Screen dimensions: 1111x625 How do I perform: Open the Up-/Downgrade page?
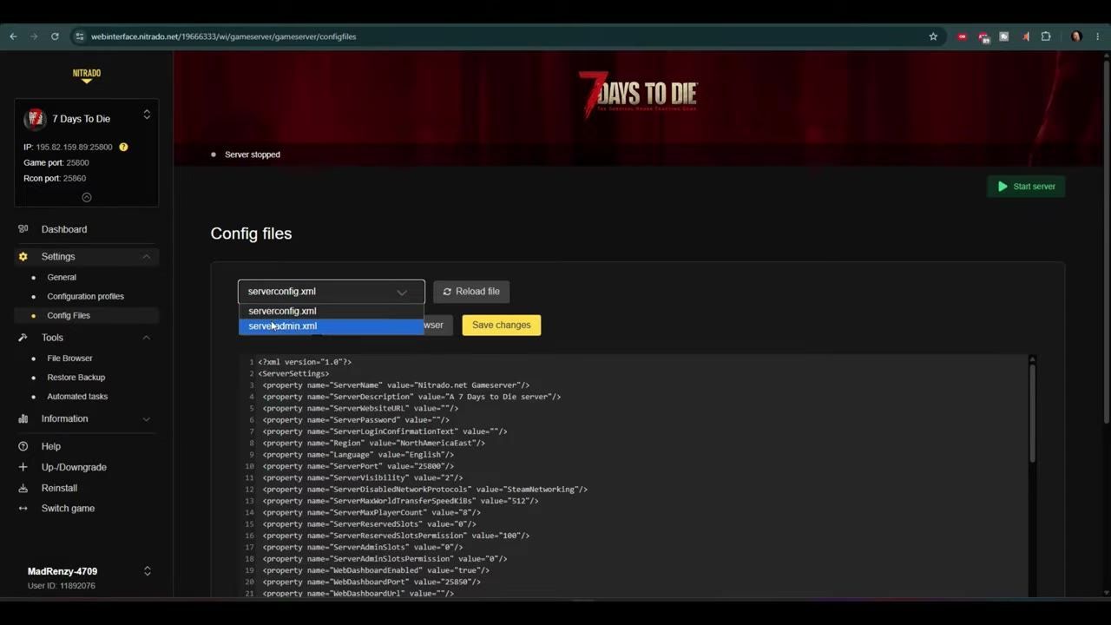74,467
